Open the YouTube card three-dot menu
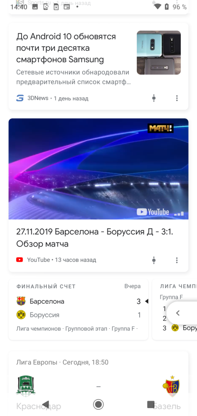The height and width of the screenshot is (416, 197). click(177, 260)
